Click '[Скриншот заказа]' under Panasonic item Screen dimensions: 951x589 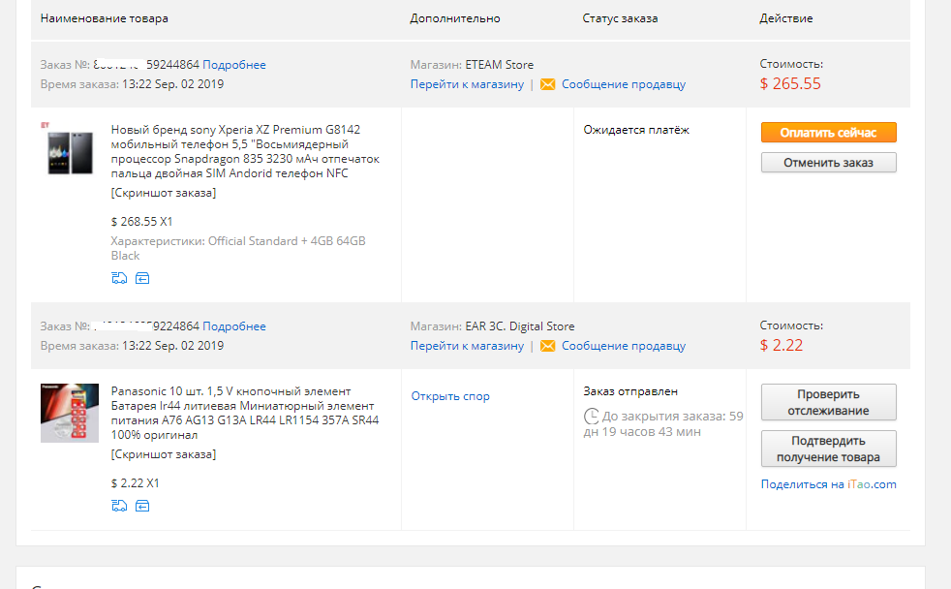[163, 454]
